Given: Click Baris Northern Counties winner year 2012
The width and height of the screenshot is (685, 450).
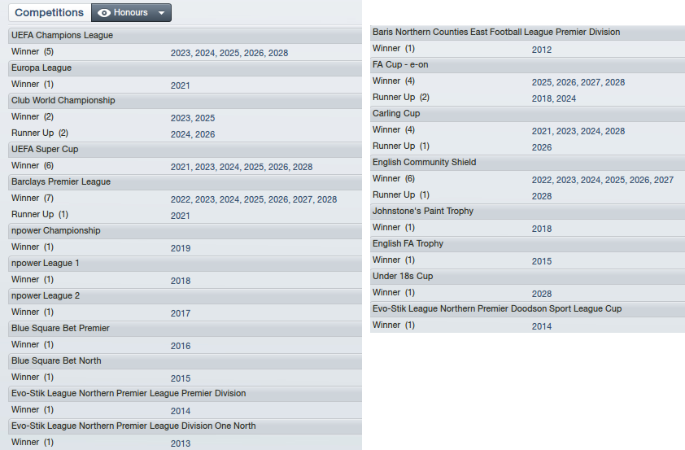Looking at the screenshot, I should [x=542, y=50].
